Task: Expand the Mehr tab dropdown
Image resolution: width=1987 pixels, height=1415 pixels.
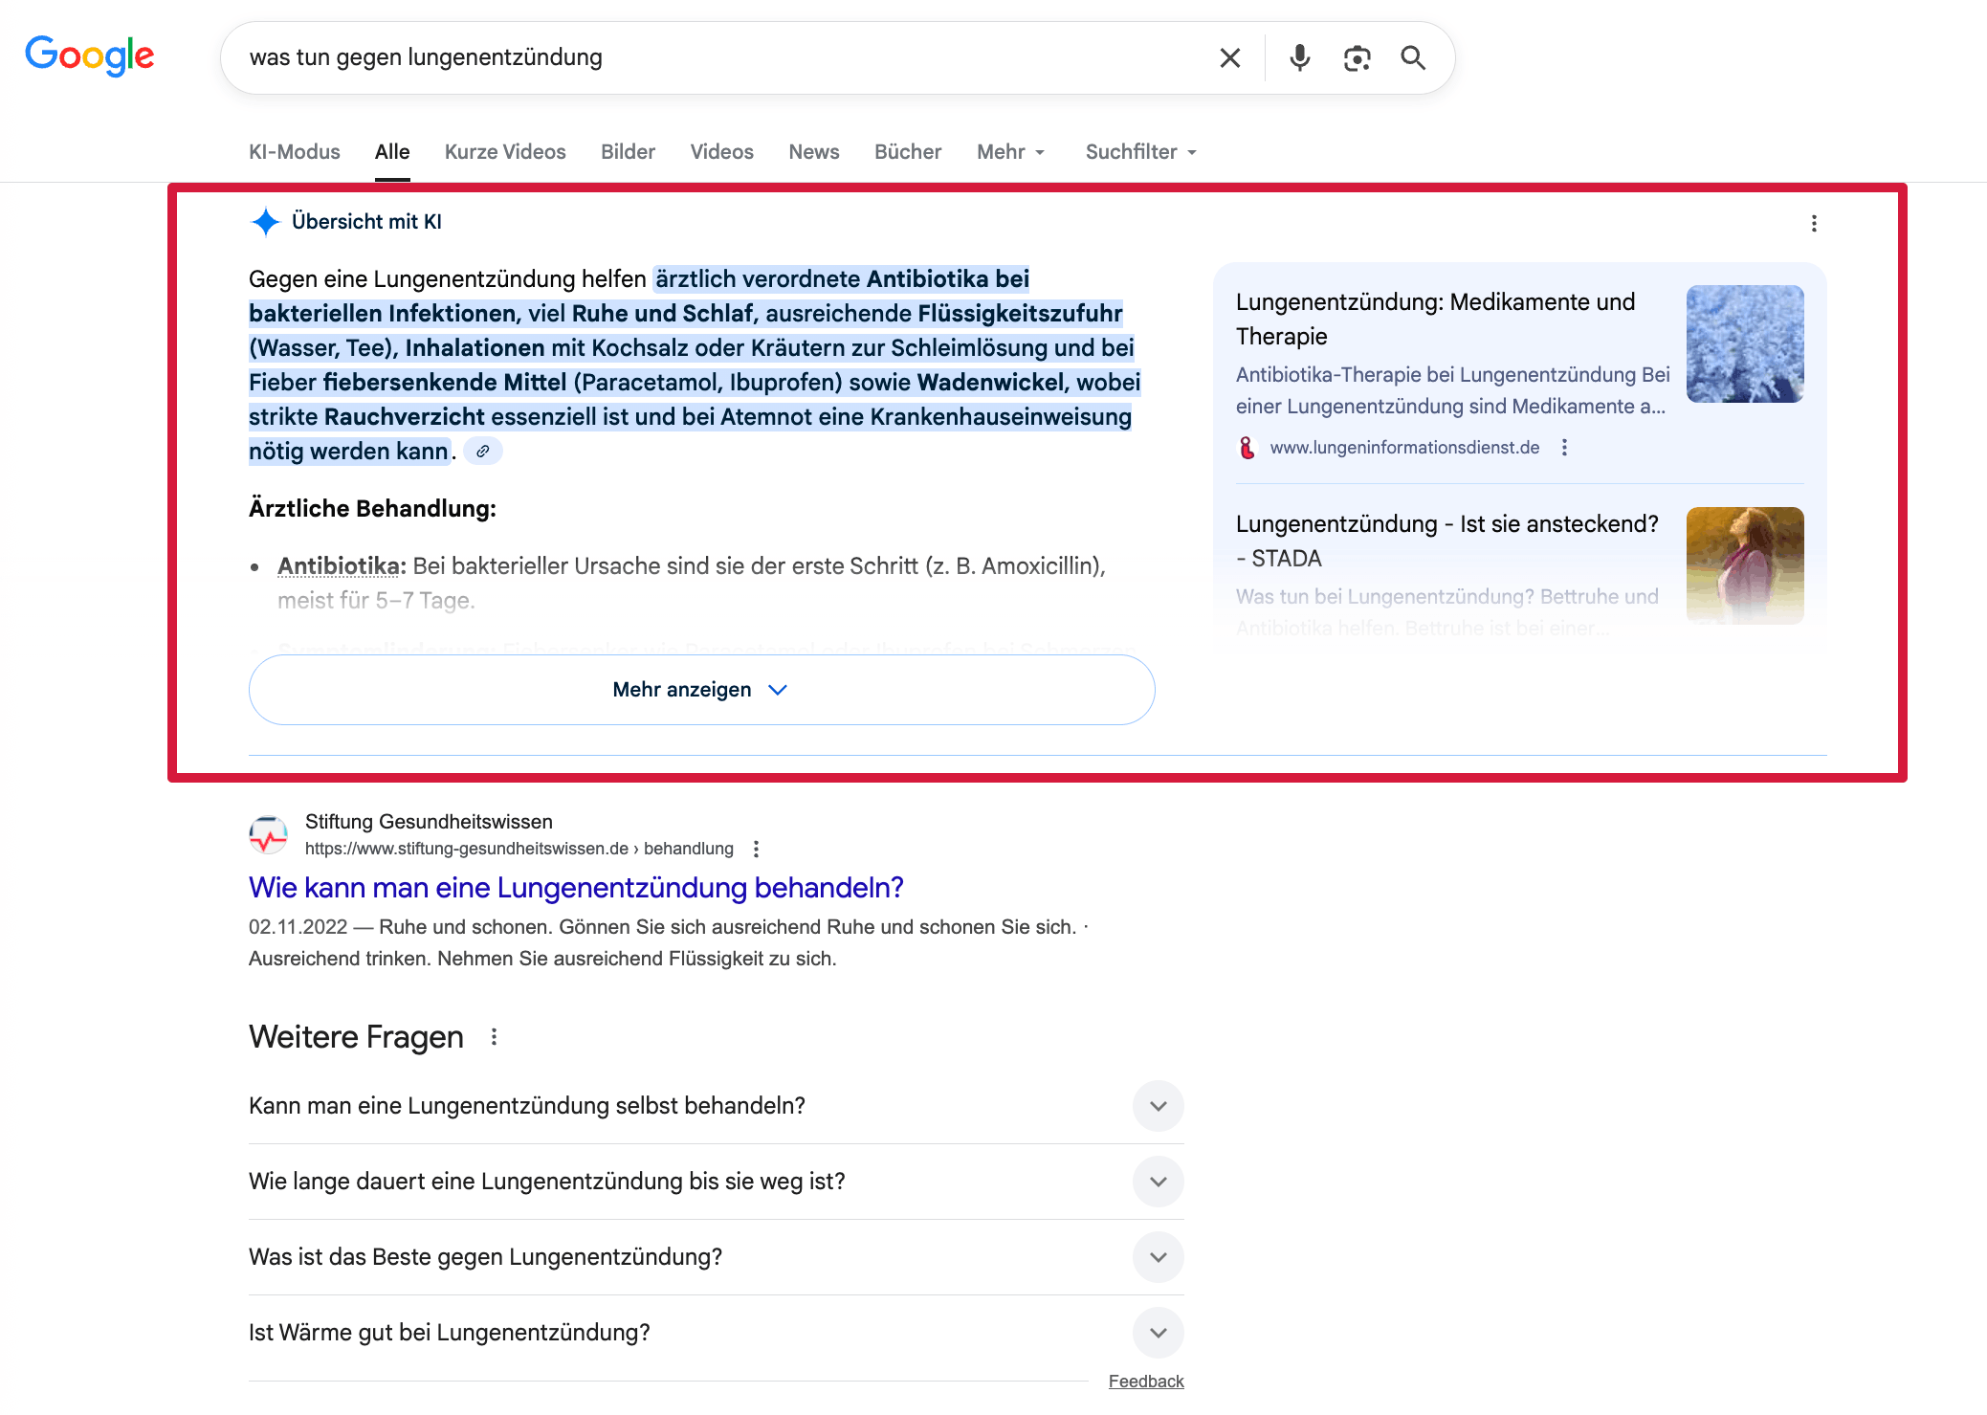Action: [x=1010, y=151]
